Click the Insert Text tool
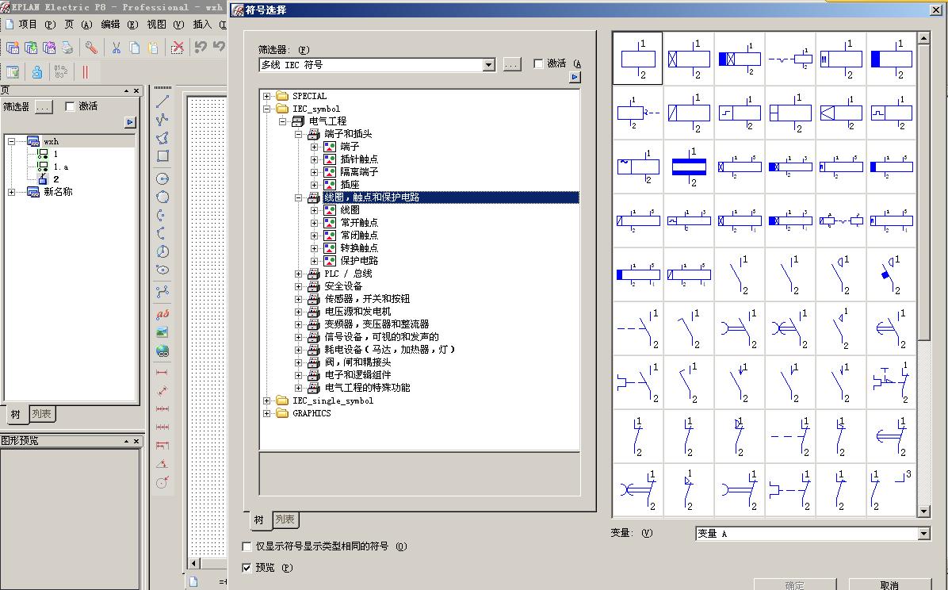 (x=162, y=314)
